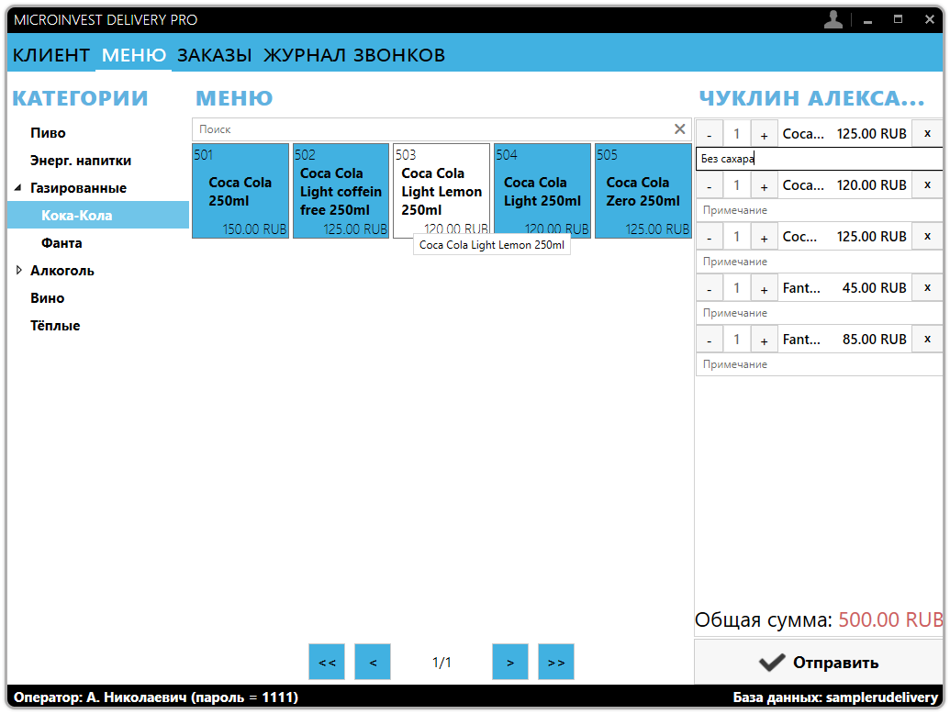Increase quantity of 'Coc...' 125.00 RUB order item
This screenshot has width=950, height=714.
click(x=764, y=237)
